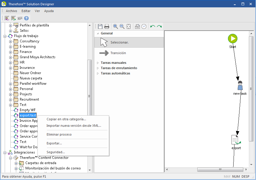Choose the Seleccionar pointer tool
Viewport: 256px width, 180px height.
129,42
